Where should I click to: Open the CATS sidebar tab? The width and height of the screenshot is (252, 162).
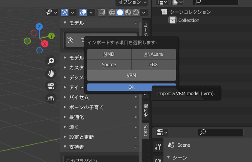click(x=146, y=131)
